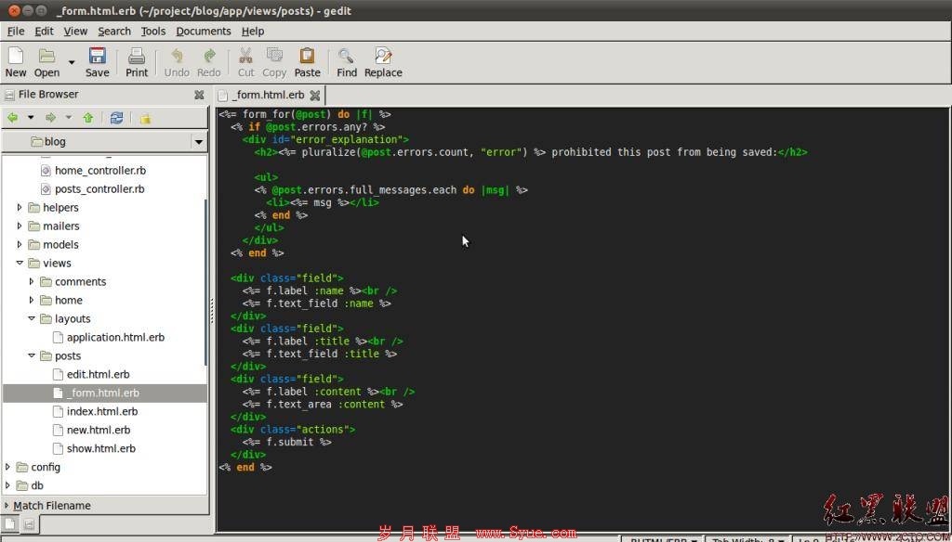Open the blog location combo box
Viewport: 952px width, 542px height.
click(x=104, y=141)
